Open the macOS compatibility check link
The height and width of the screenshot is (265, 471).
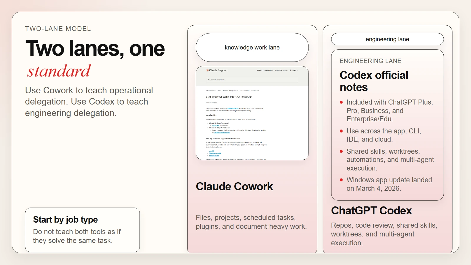tap(212, 151)
